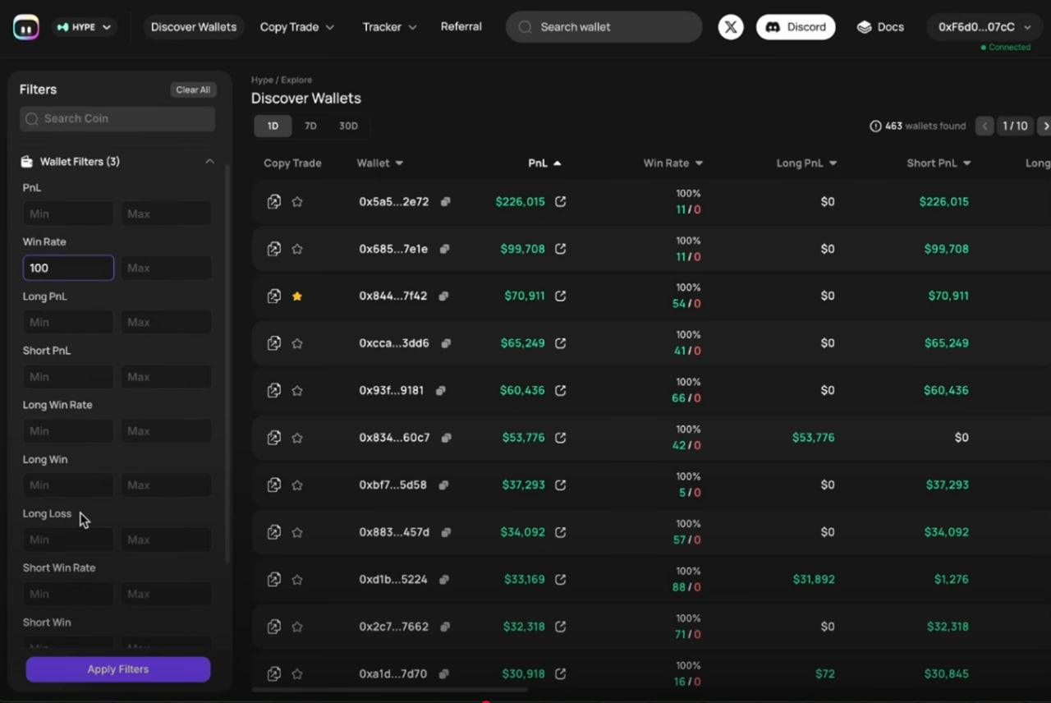The width and height of the screenshot is (1051, 703).
Task: Open the HYPE network dropdown
Action: pos(84,27)
